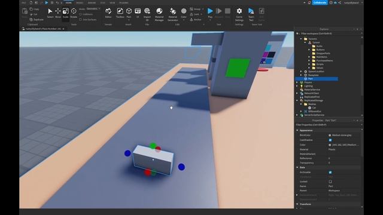Collapse the Appearance properties section
Image resolution: width=383 pixels, height=215 pixels.
pos(297,130)
